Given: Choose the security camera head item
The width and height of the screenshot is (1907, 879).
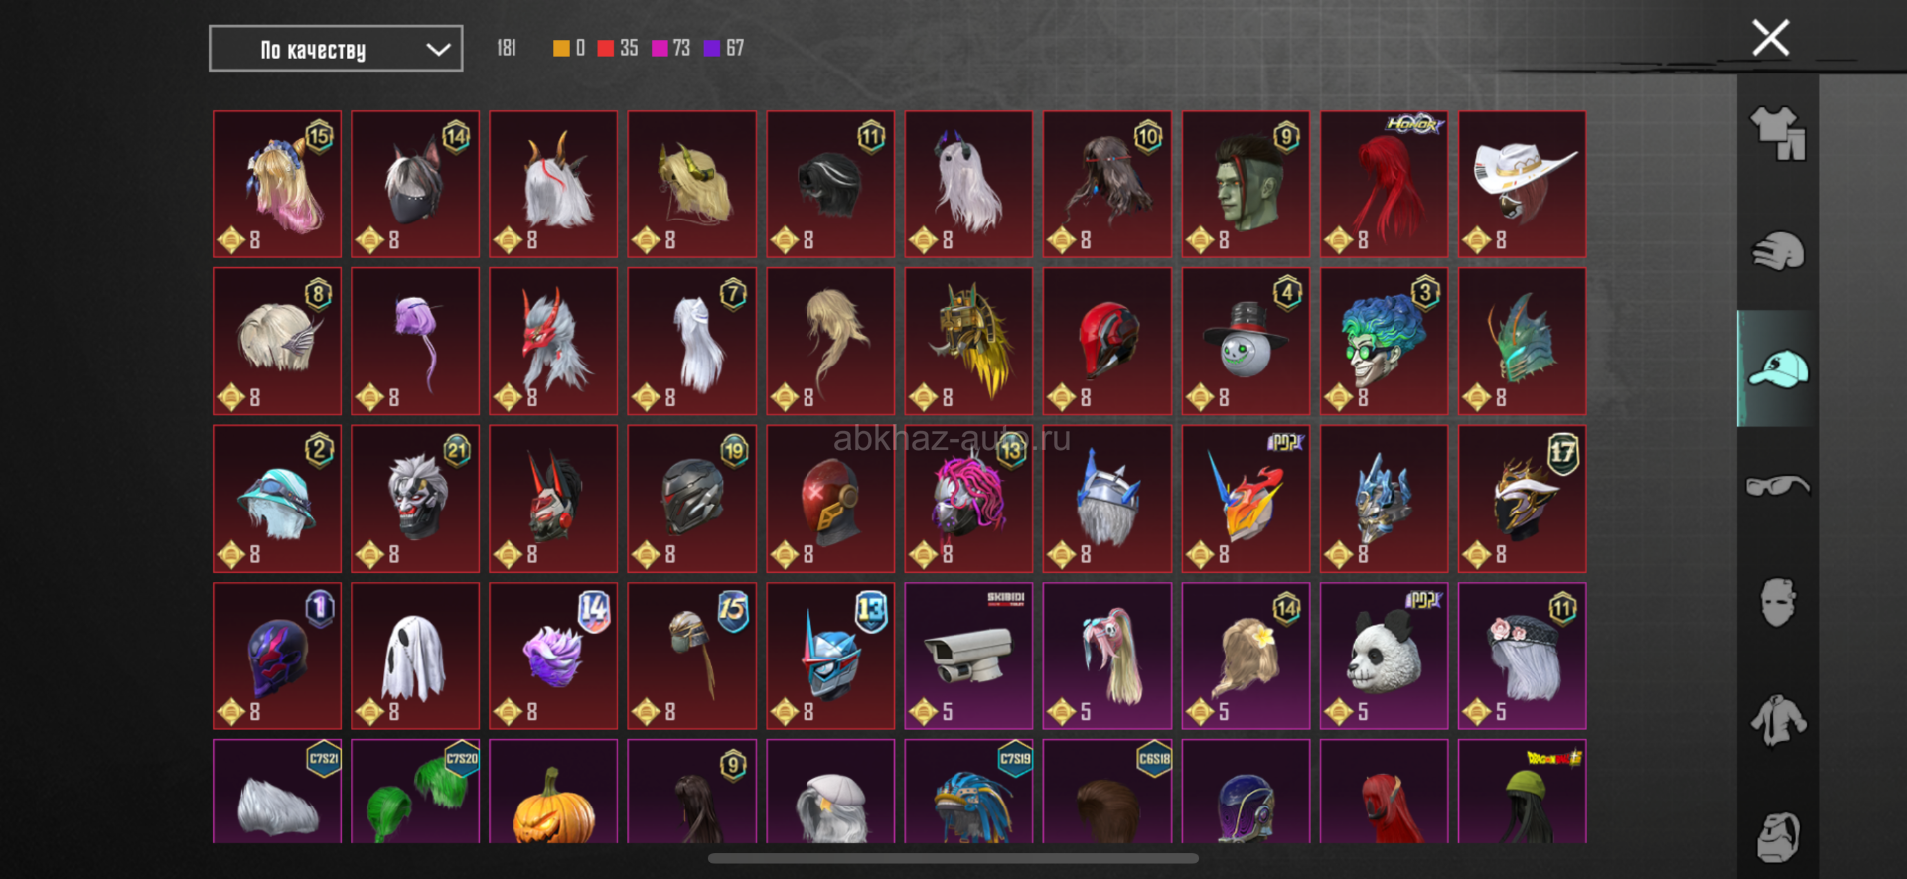Looking at the screenshot, I should pyautogui.click(x=968, y=657).
